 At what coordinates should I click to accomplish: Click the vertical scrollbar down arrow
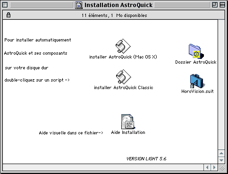pyautogui.click(x=221, y=160)
